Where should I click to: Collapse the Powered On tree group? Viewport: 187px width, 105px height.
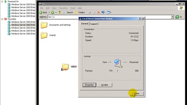pos(2,1)
